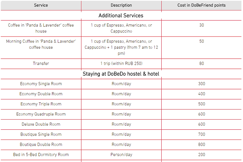Image resolution: width=243 pixels, height=162 pixels.
Task: Click the Bed in 5-Bed Dormitory Room entry
Action: coord(41,155)
